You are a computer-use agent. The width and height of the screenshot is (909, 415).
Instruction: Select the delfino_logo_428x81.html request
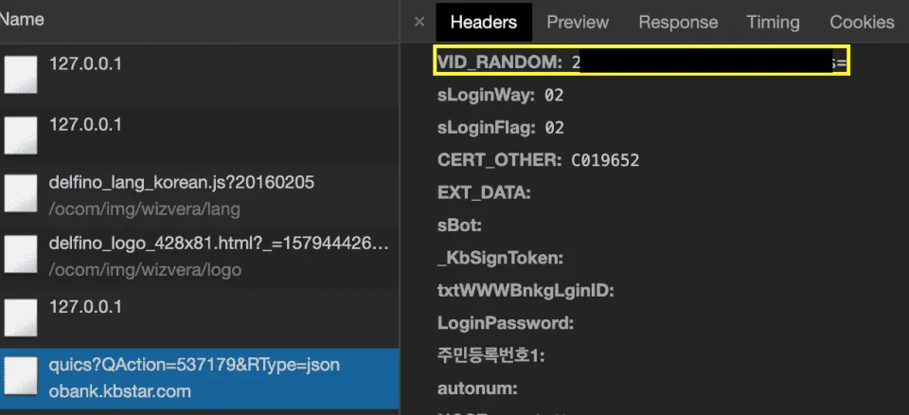coord(200,256)
